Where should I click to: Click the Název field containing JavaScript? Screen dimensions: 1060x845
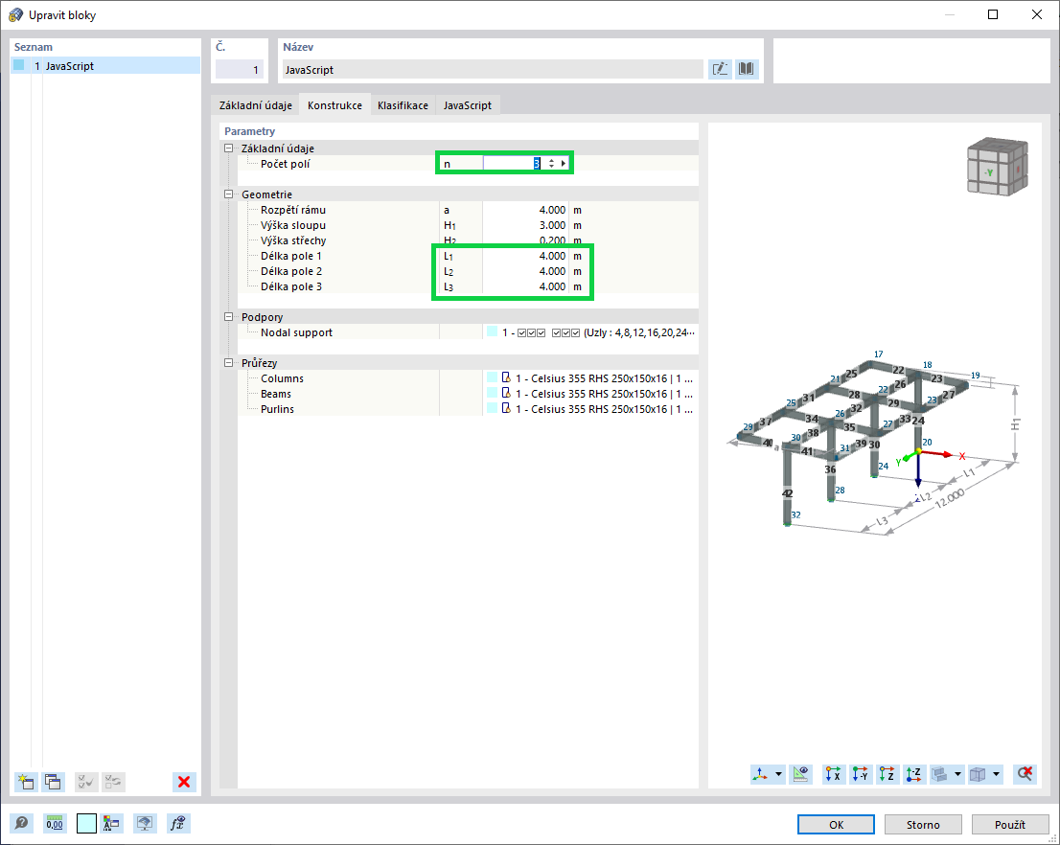[493, 70]
